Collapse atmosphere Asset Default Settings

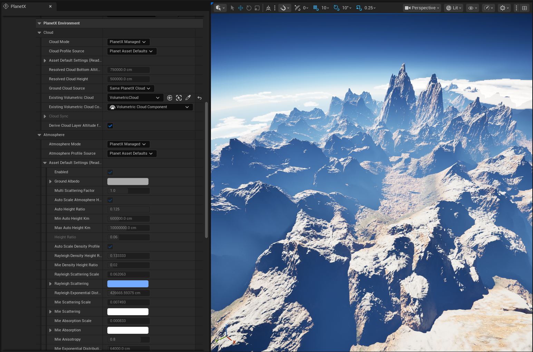click(x=45, y=163)
